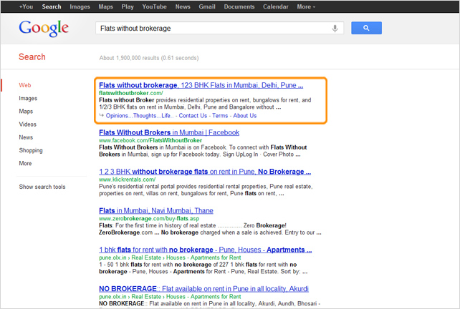Open Maps from the top bar
The width and height of the screenshot is (460, 309).
(105, 6)
